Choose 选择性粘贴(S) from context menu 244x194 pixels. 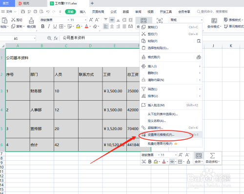[x=171, y=48]
